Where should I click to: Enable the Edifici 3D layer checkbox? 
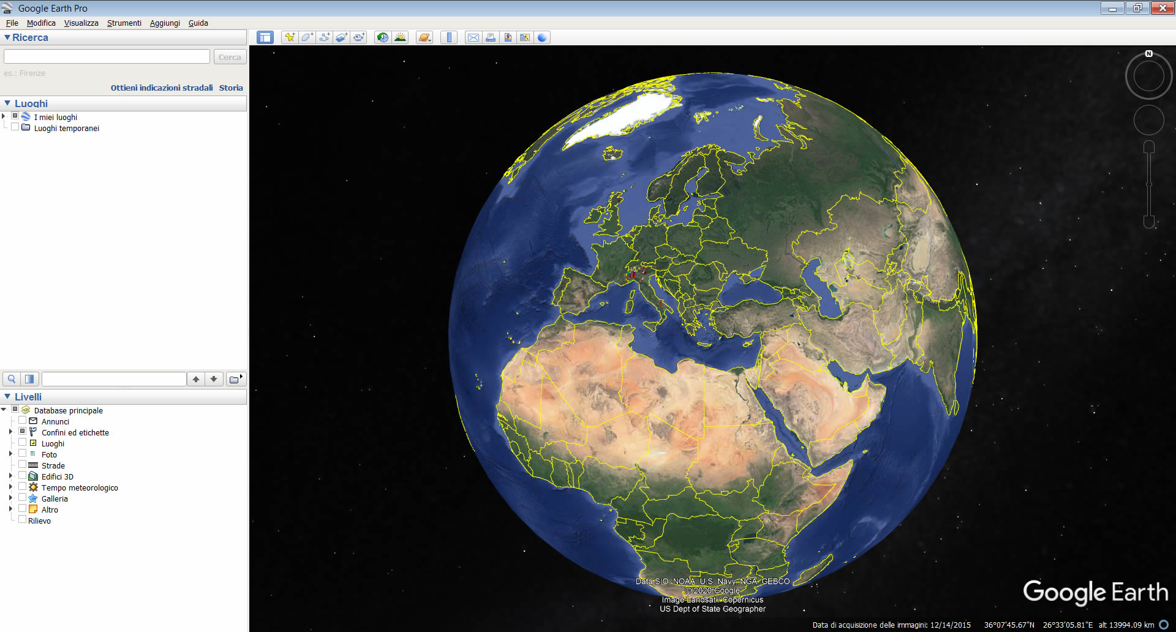[23, 475]
